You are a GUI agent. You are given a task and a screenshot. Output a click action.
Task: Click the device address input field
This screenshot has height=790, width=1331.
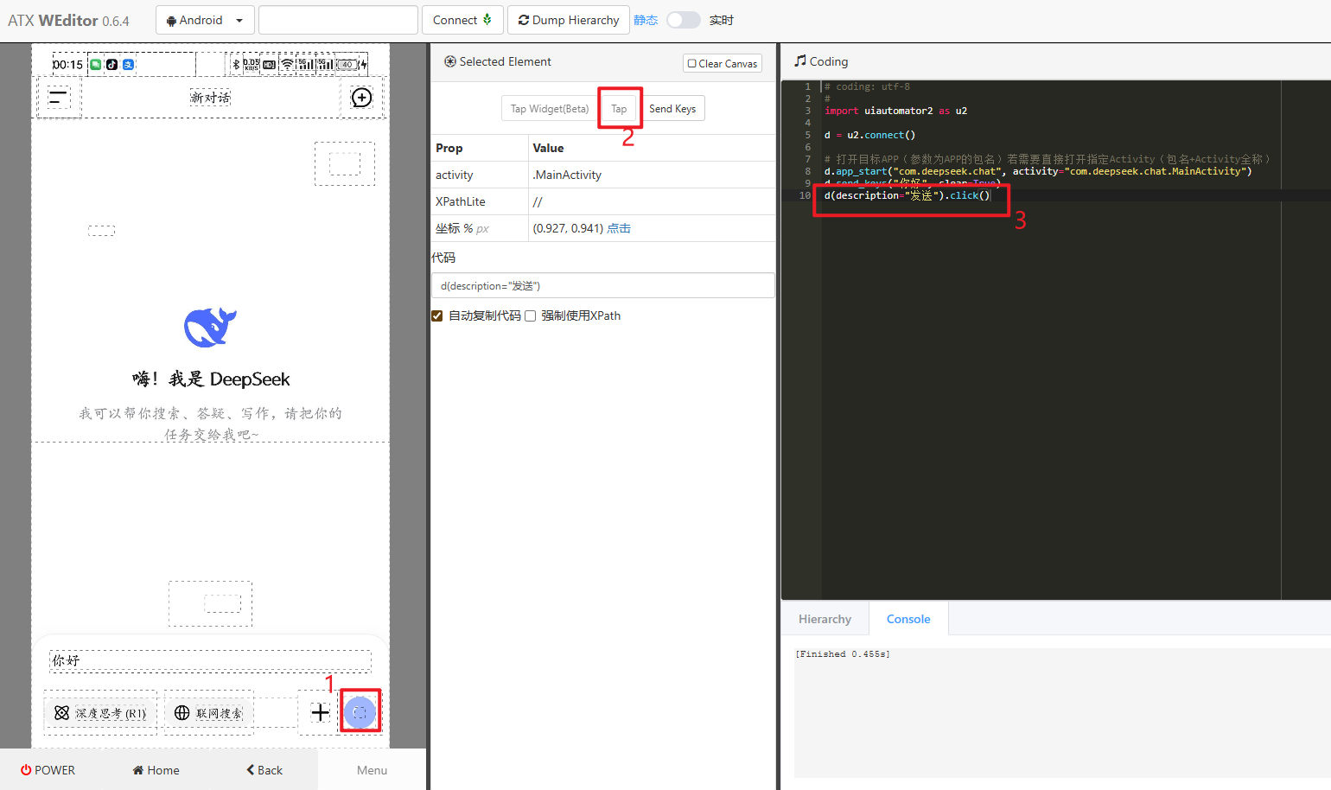coord(338,20)
